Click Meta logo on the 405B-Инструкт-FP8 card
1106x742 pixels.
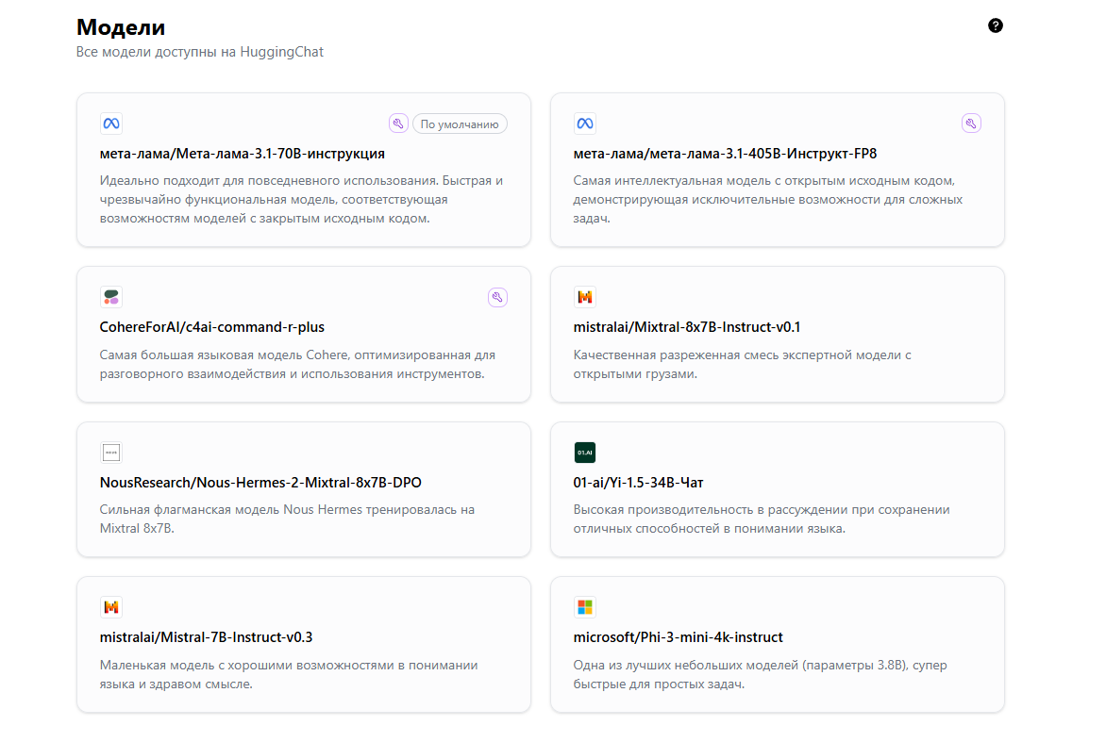point(585,124)
